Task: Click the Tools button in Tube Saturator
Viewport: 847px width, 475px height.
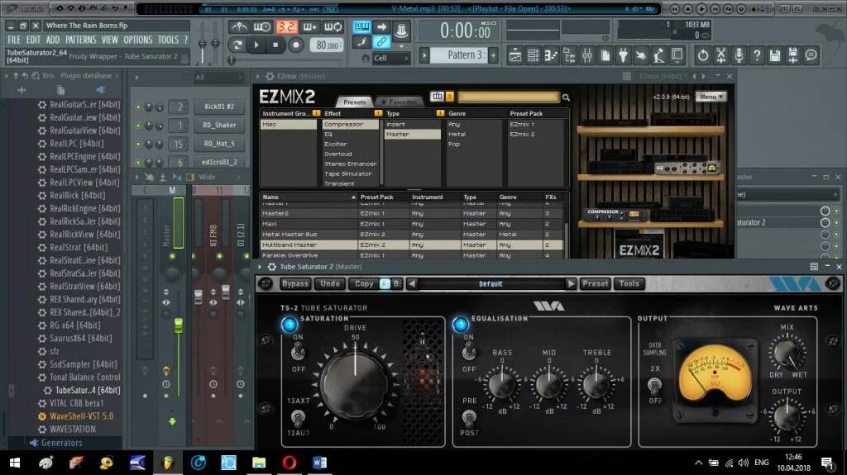Action: [x=629, y=283]
